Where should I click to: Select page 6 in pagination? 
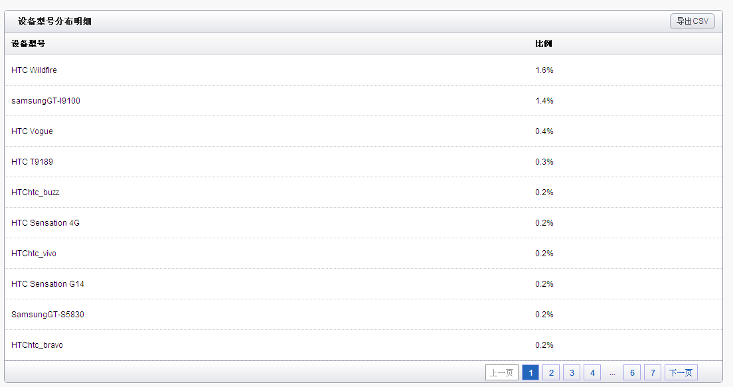632,372
